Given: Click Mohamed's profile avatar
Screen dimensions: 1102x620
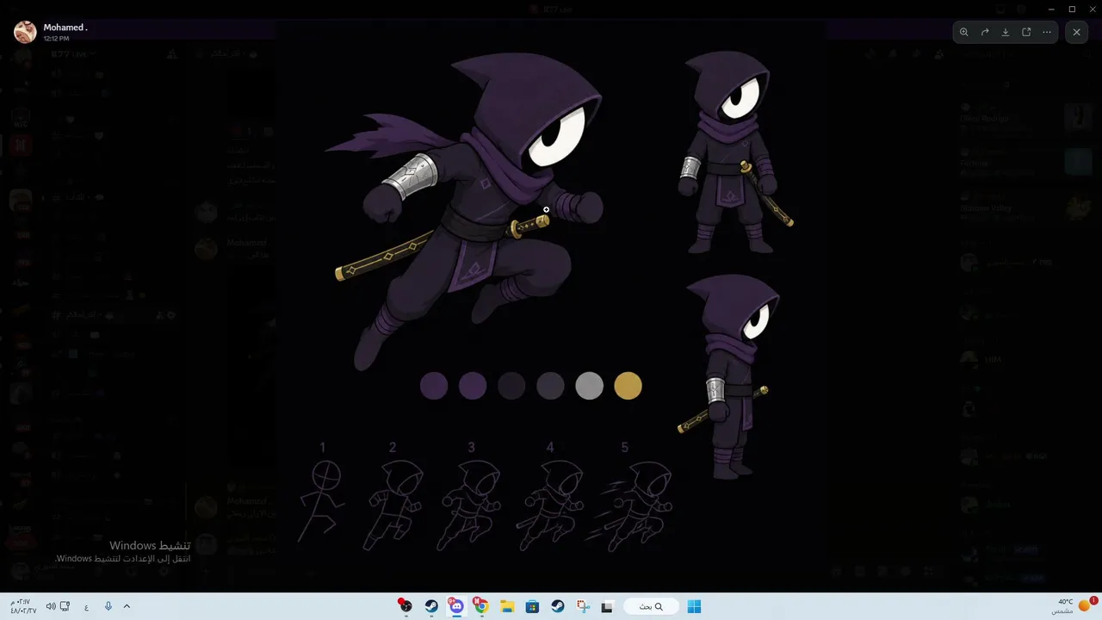Looking at the screenshot, I should point(25,33).
